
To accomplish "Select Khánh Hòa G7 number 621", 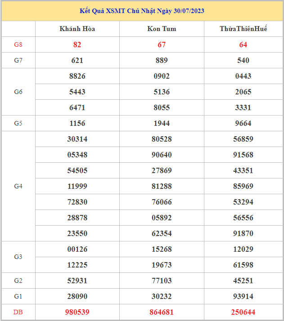I will coord(77,60).
